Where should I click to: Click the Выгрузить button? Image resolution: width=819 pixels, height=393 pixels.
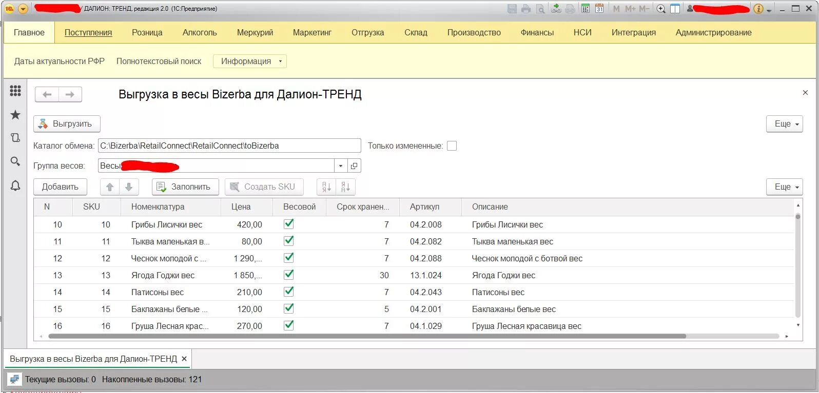coord(67,123)
